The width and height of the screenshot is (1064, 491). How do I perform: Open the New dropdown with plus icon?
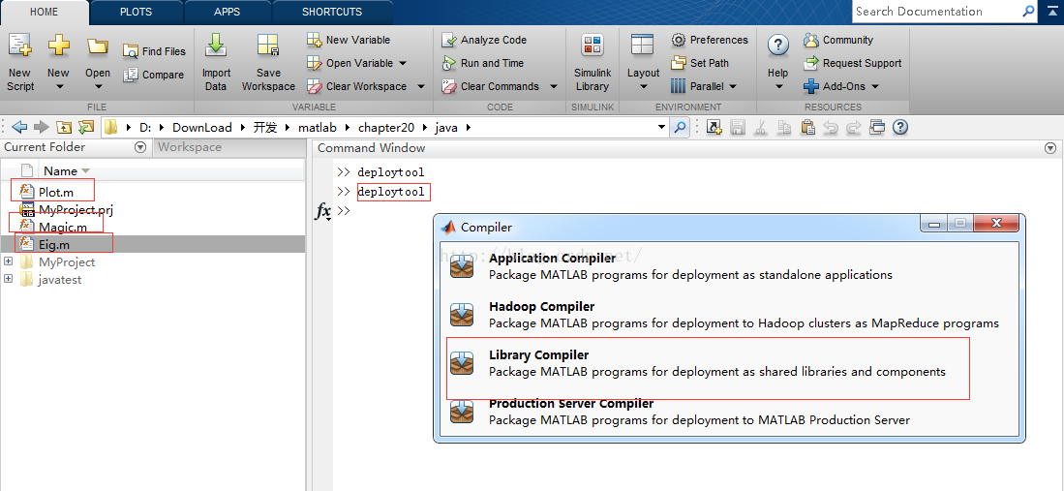click(58, 63)
